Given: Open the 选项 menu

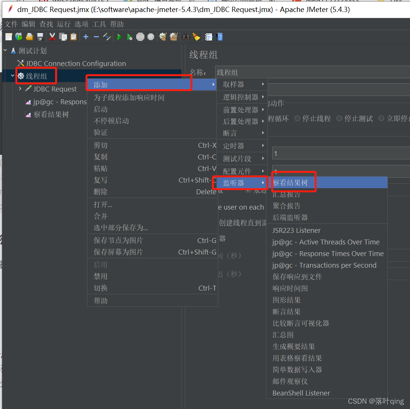Looking at the screenshot, I should (81, 24).
